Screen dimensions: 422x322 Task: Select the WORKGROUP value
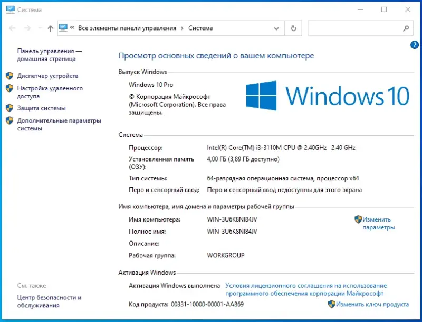click(x=226, y=255)
